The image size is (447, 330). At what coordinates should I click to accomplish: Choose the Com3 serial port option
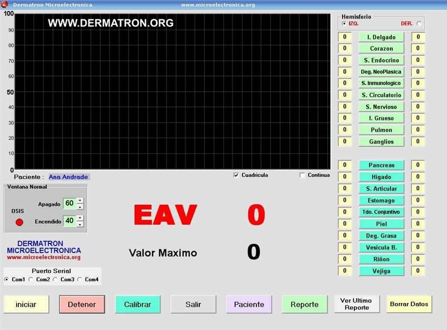coord(55,280)
